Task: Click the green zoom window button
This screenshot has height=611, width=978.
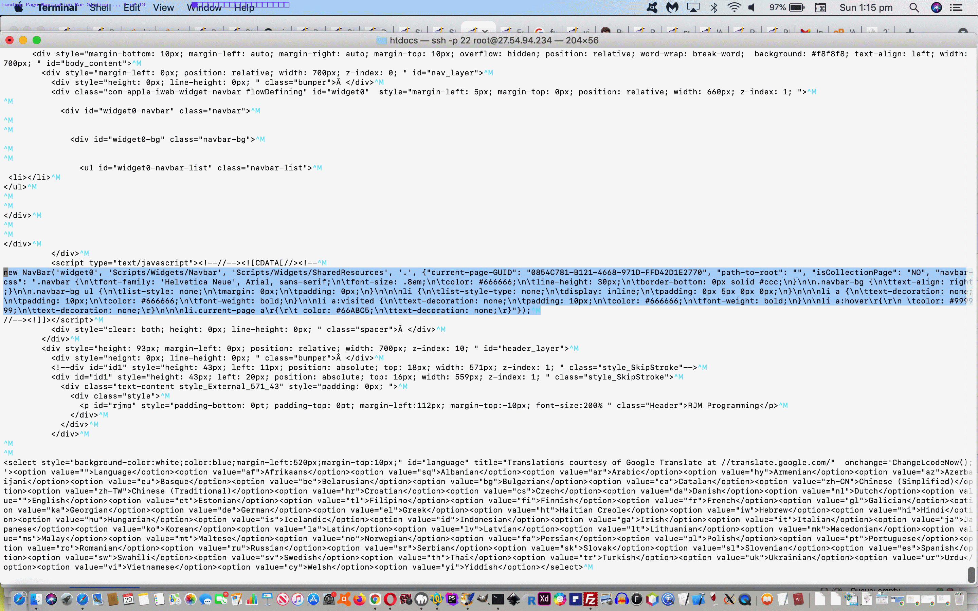Action: pyautogui.click(x=37, y=40)
